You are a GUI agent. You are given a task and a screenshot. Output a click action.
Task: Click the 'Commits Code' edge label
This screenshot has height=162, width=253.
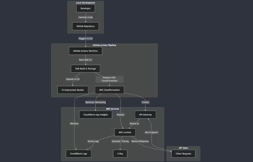tap(85, 17)
